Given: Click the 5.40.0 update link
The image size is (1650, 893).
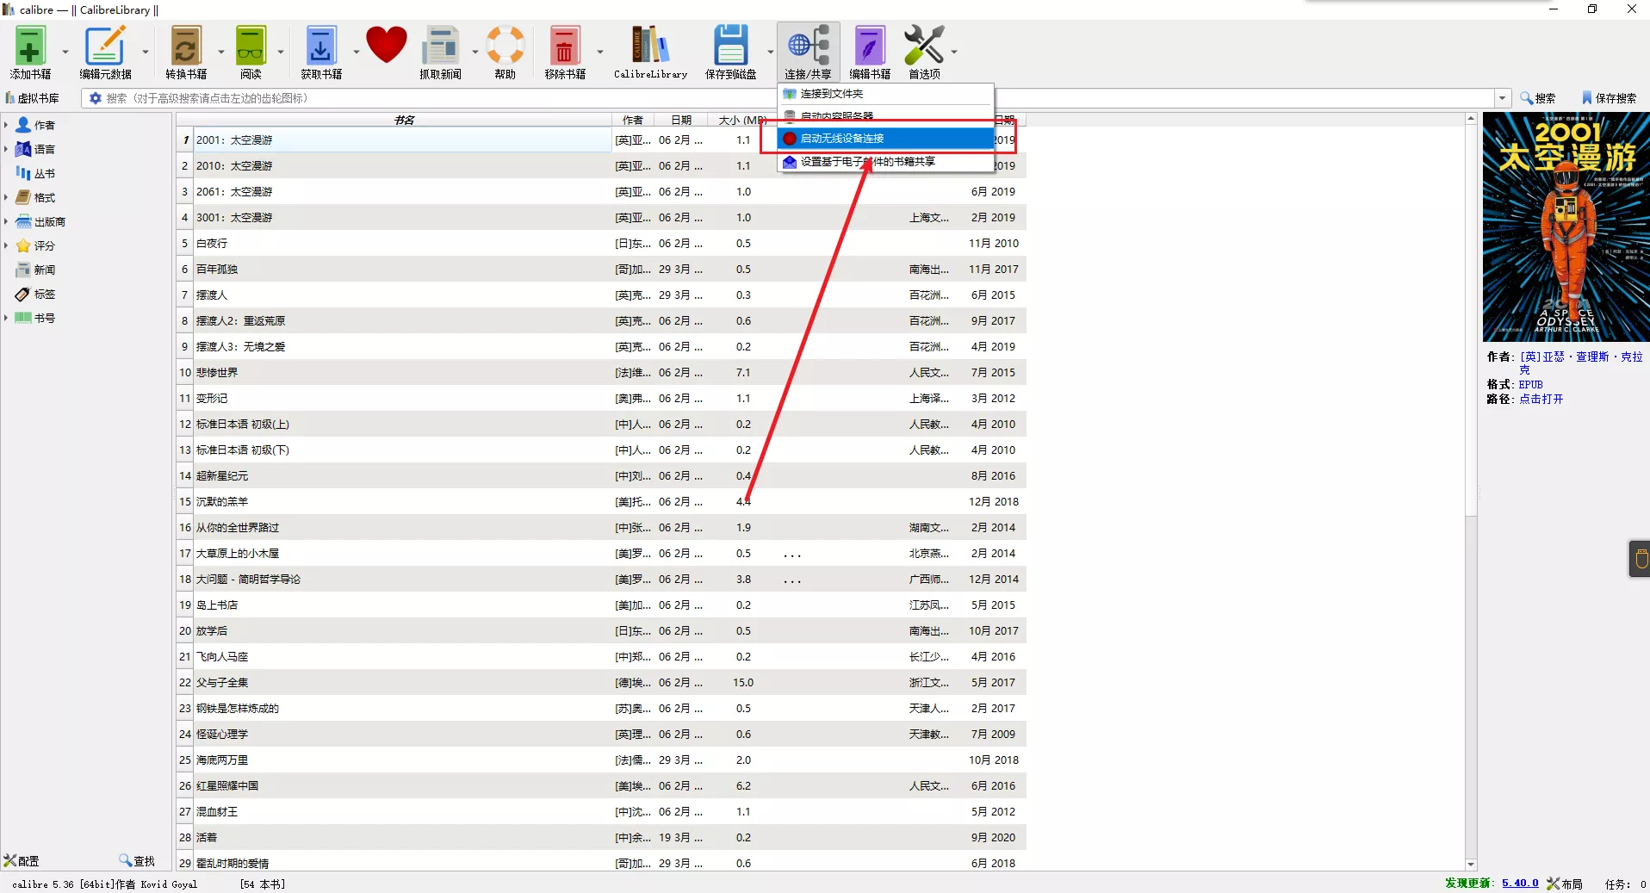Looking at the screenshot, I should 1519,883.
